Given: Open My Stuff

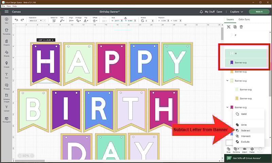Looking at the screenshot, I should (209, 12).
